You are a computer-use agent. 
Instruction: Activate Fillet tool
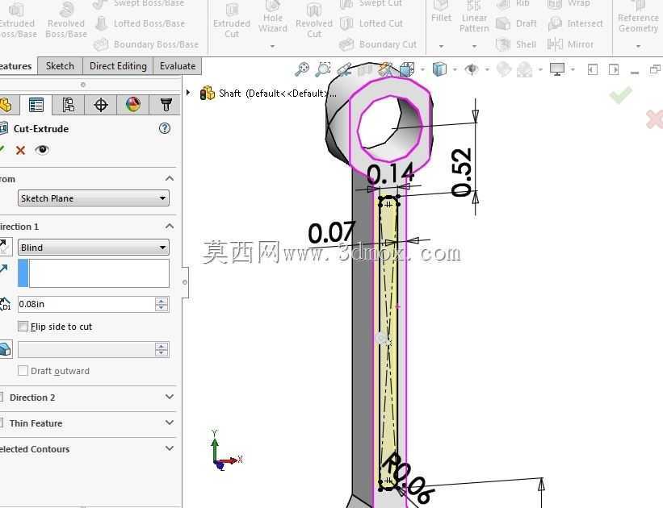(441, 13)
